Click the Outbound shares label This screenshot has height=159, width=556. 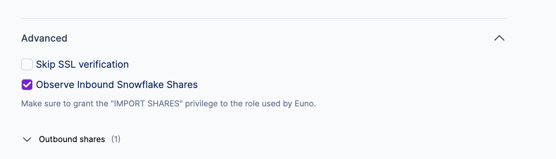[x=72, y=139]
